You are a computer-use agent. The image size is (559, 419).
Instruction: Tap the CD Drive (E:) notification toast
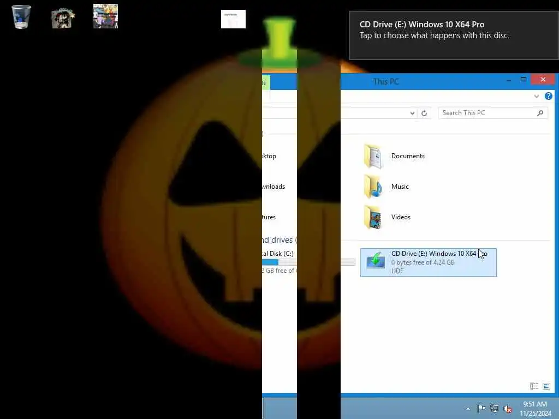(454, 35)
